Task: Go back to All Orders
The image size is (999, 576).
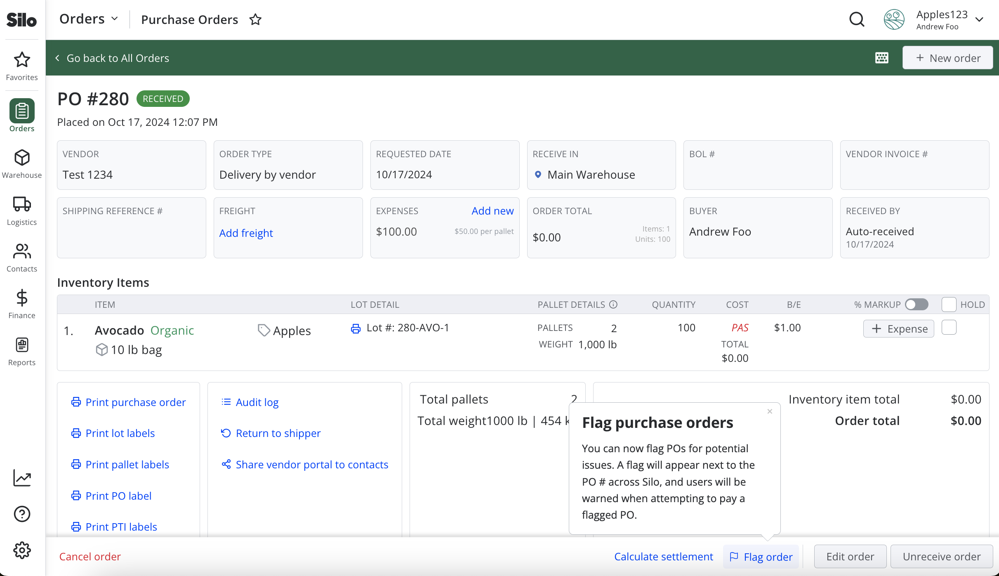Action: point(112,58)
